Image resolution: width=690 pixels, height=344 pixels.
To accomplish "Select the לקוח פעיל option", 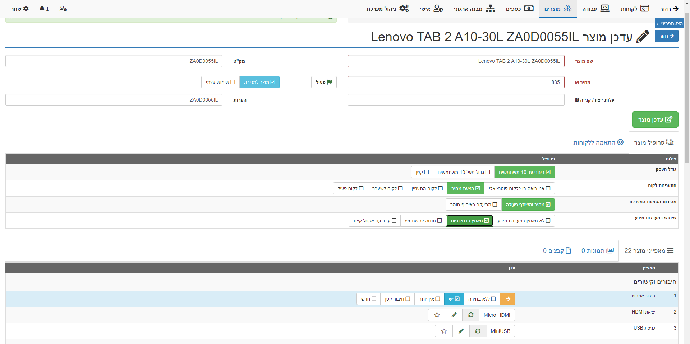I will [350, 188].
